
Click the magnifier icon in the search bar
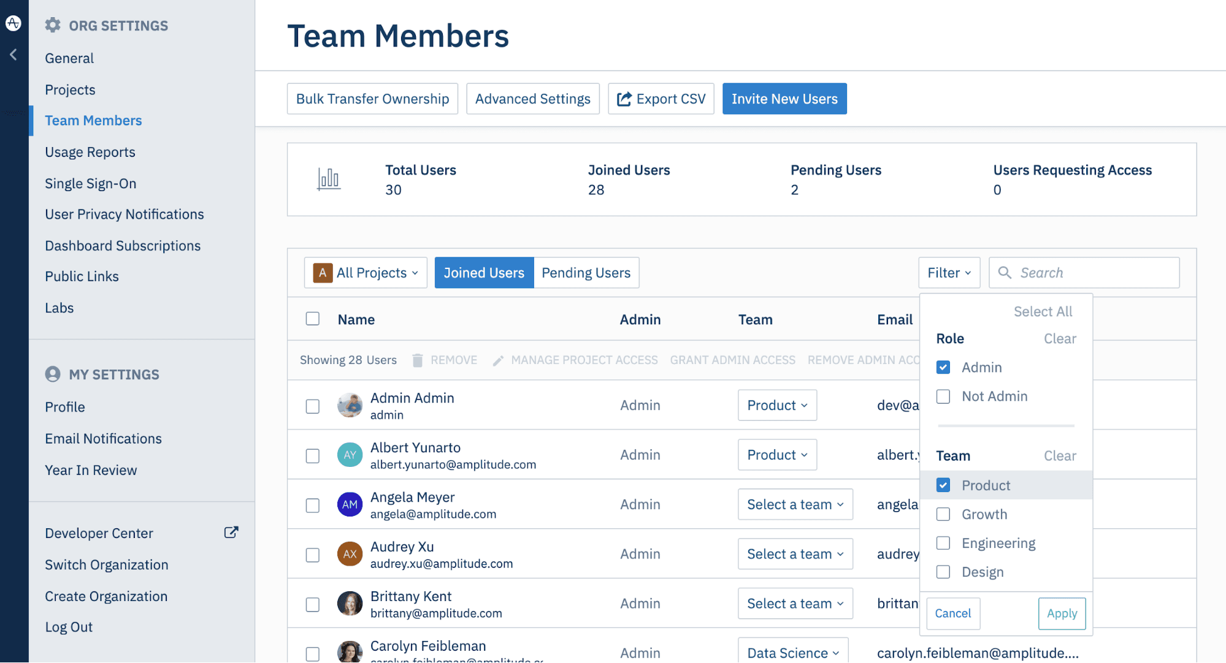tap(1005, 272)
